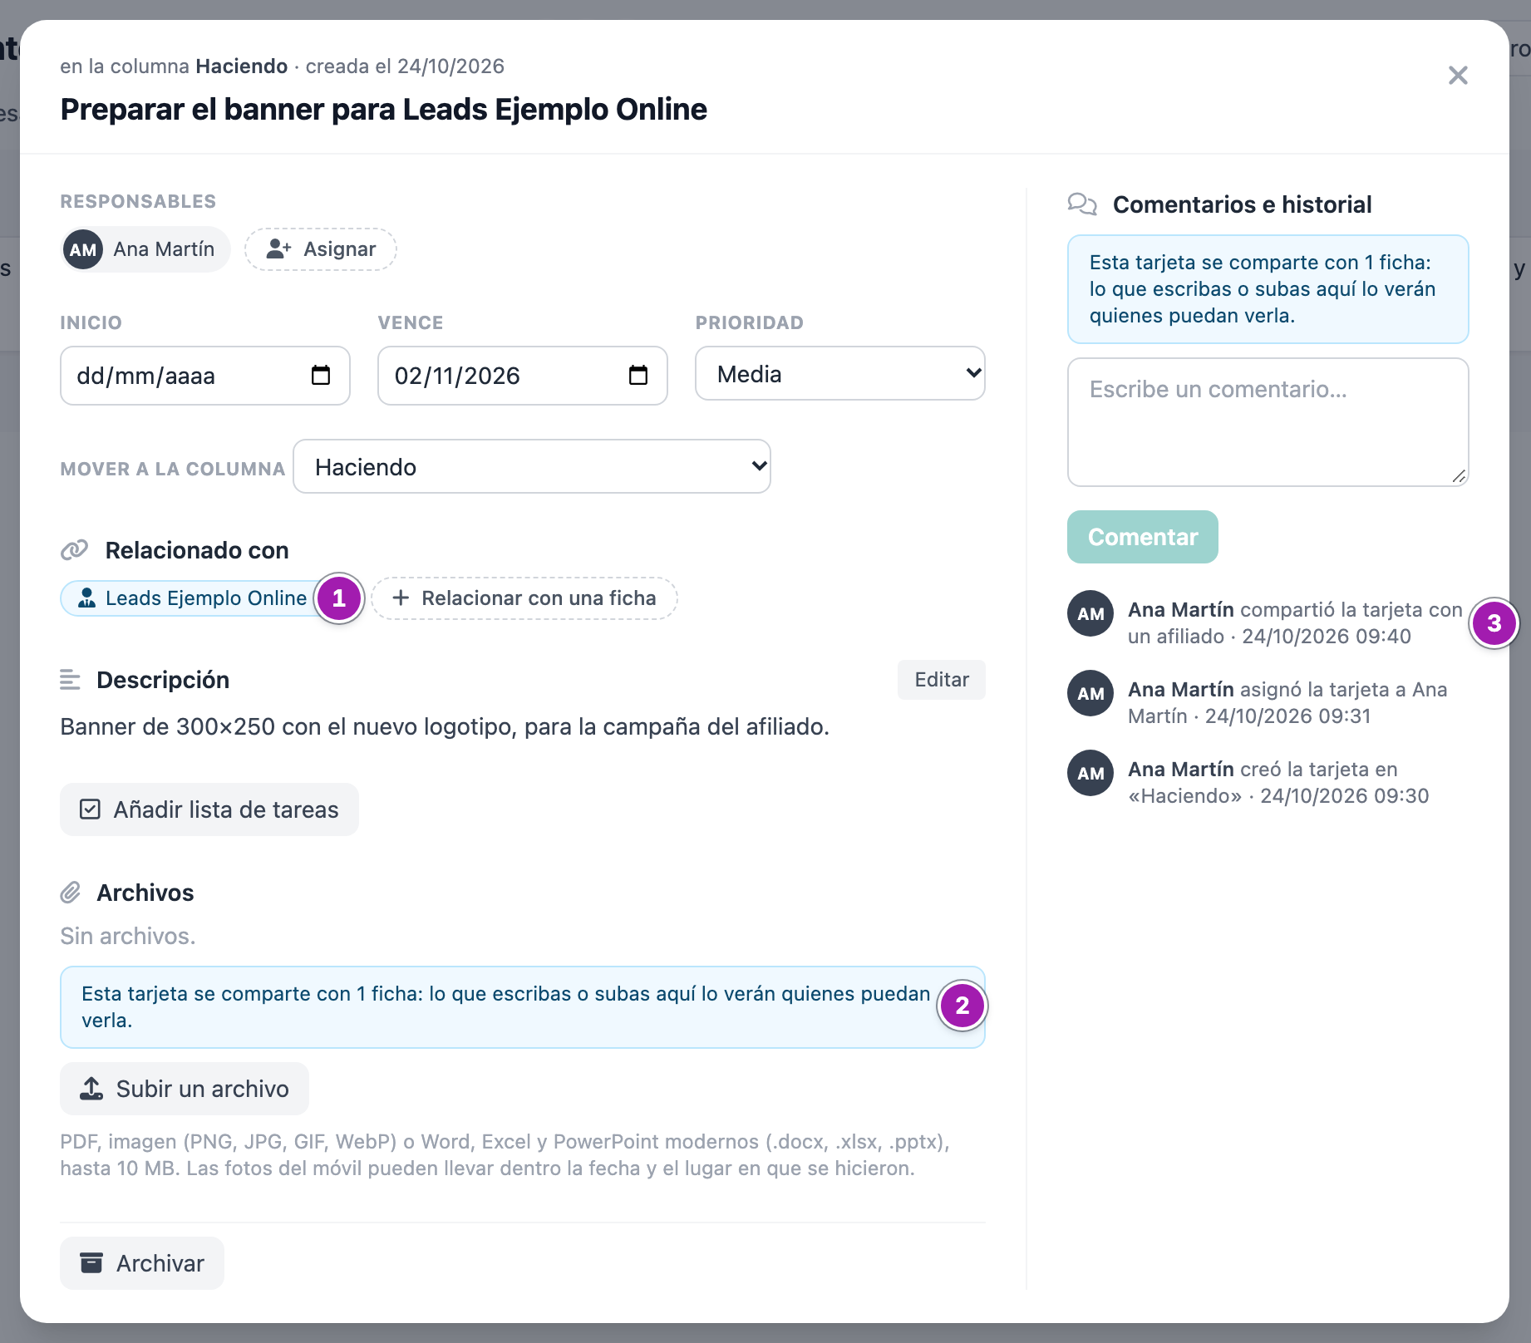Image resolution: width=1531 pixels, height=1343 pixels.
Task: Click the Inicio date input field
Action: [205, 376]
